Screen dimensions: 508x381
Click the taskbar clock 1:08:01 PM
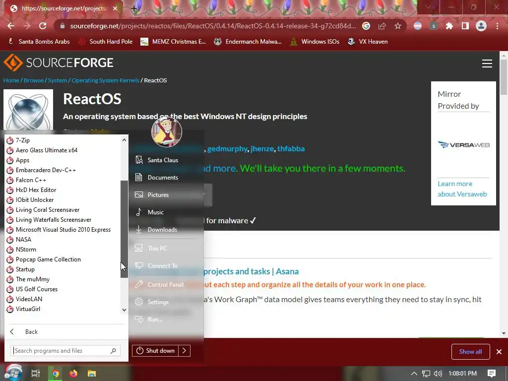(x=462, y=374)
